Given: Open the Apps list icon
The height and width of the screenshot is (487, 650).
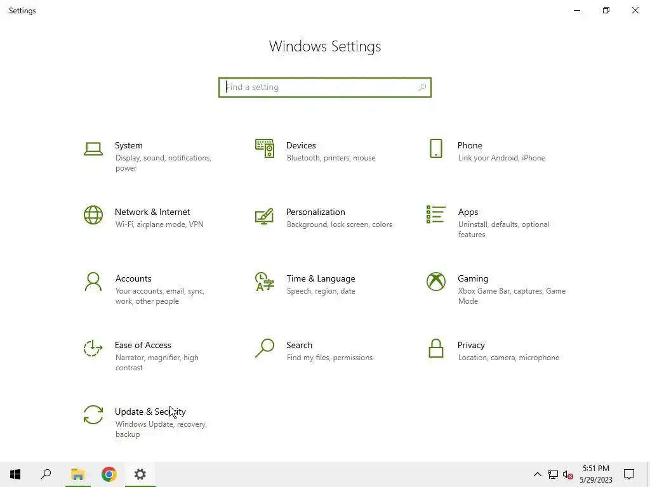Looking at the screenshot, I should [x=435, y=214].
